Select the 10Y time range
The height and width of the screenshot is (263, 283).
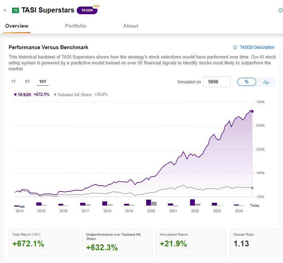[x=43, y=82]
